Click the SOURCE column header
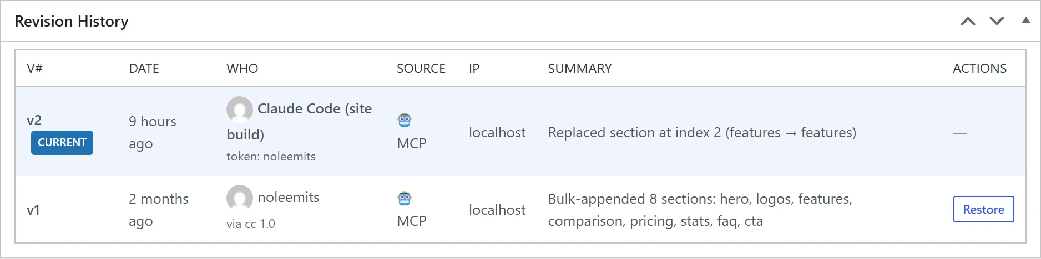Image resolution: width=1041 pixels, height=259 pixels. coord(421,69)
